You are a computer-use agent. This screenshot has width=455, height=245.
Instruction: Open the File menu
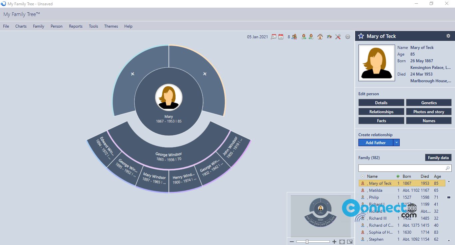click(x=6, y=26)
